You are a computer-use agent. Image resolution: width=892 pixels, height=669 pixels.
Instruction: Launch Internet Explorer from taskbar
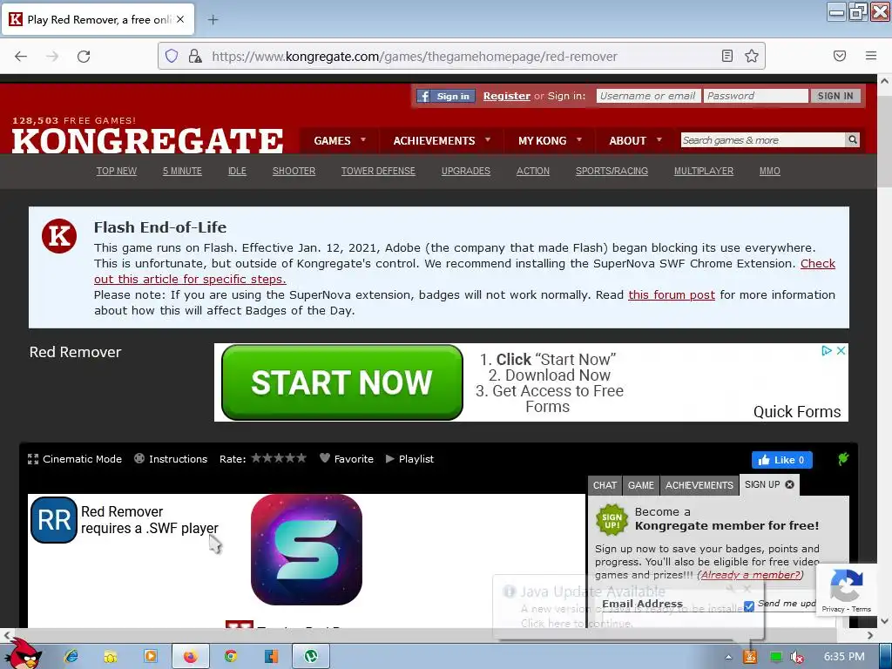click(71, 656)
